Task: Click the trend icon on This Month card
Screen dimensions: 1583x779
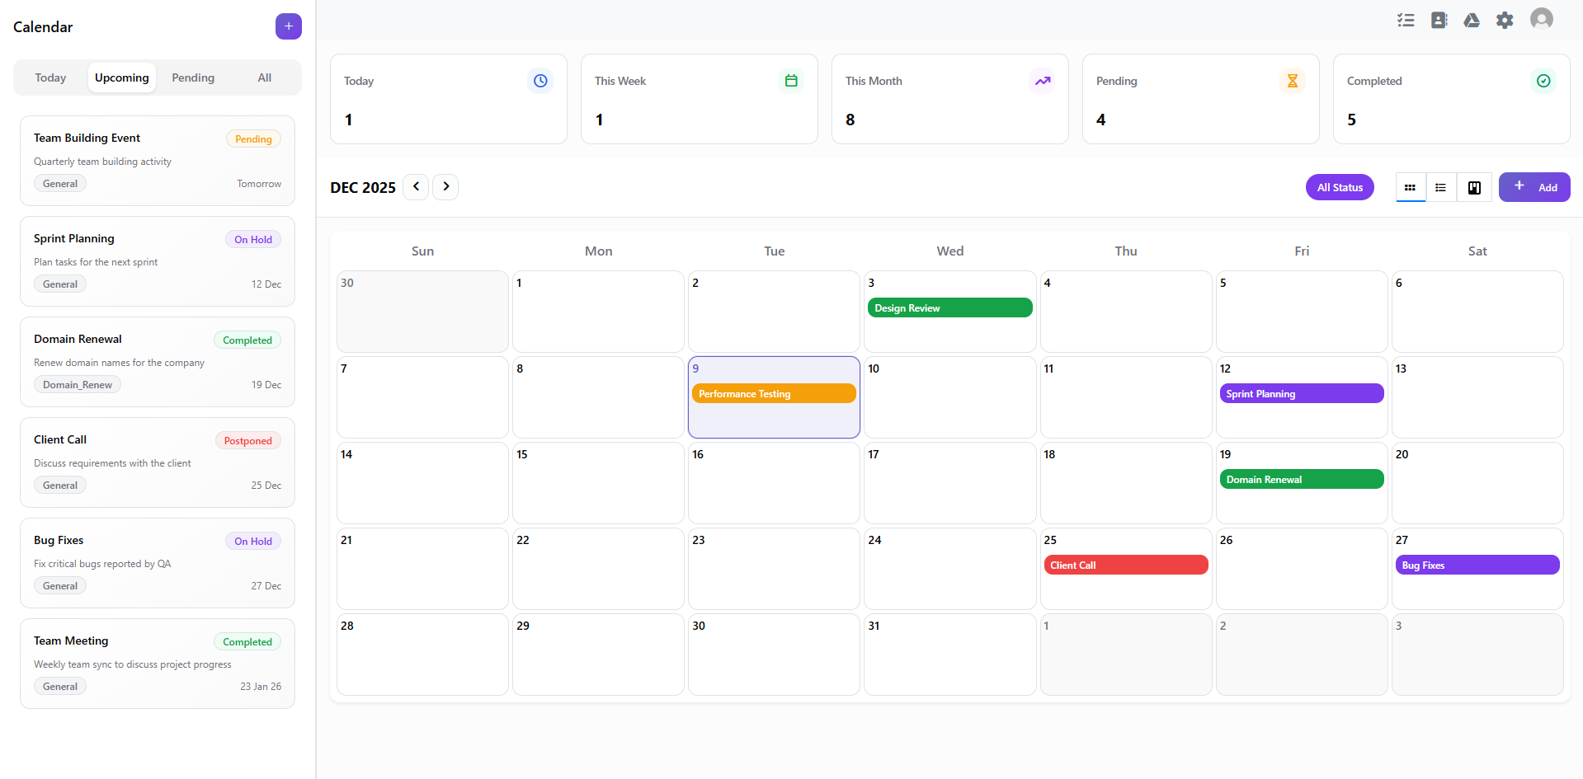Action: [x=1042, y=81]
